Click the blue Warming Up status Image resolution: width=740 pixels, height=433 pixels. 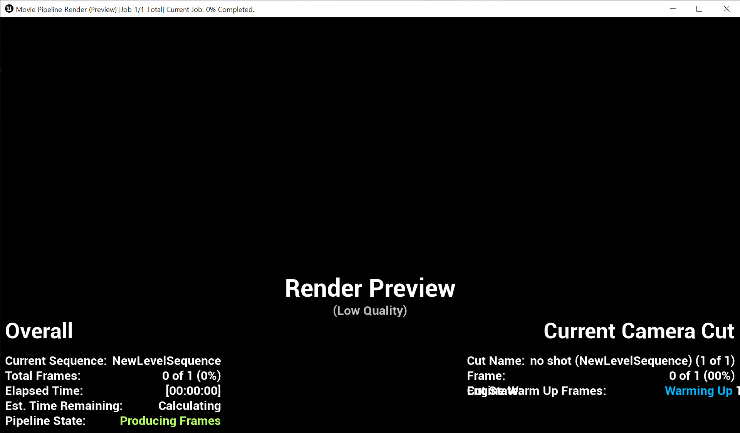pos(698,391)
